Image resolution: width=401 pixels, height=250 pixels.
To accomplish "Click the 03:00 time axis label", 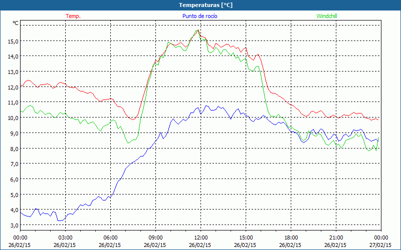I will [x=65, y=238].
